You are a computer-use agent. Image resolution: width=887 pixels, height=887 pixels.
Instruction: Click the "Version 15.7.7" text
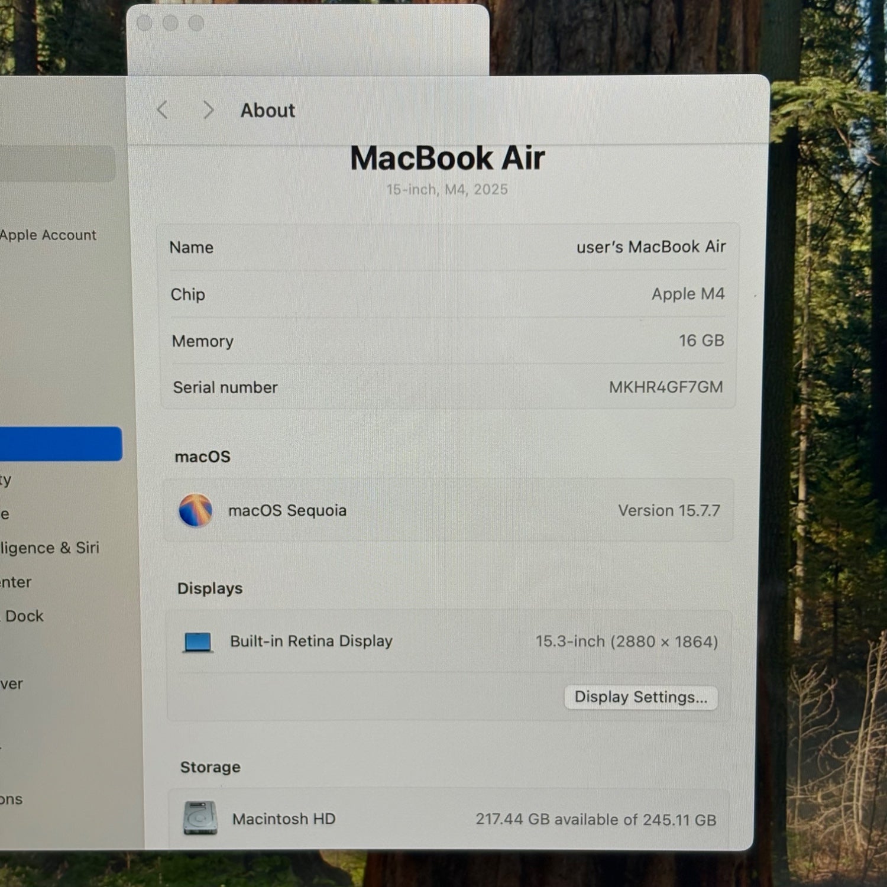(x=669, y=510)
